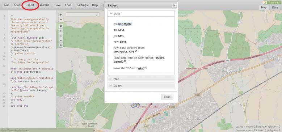
Task: Toggle the wide map view arrow
Action: (x=61, y=41)
